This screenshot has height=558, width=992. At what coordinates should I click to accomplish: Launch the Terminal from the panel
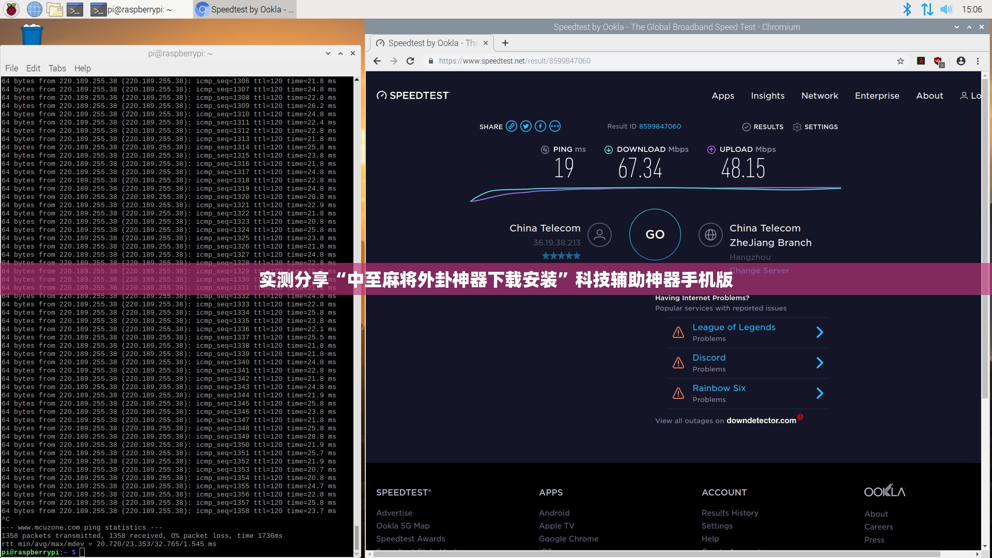tap(75, 9)
